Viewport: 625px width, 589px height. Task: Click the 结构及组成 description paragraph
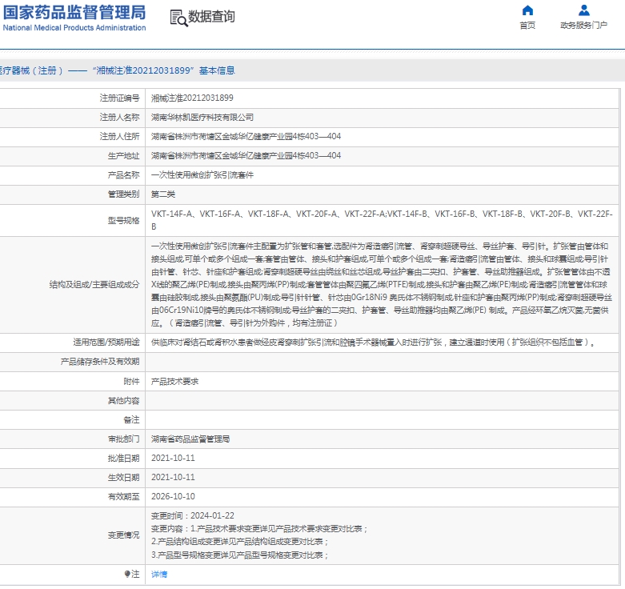(x=381, y=285)
